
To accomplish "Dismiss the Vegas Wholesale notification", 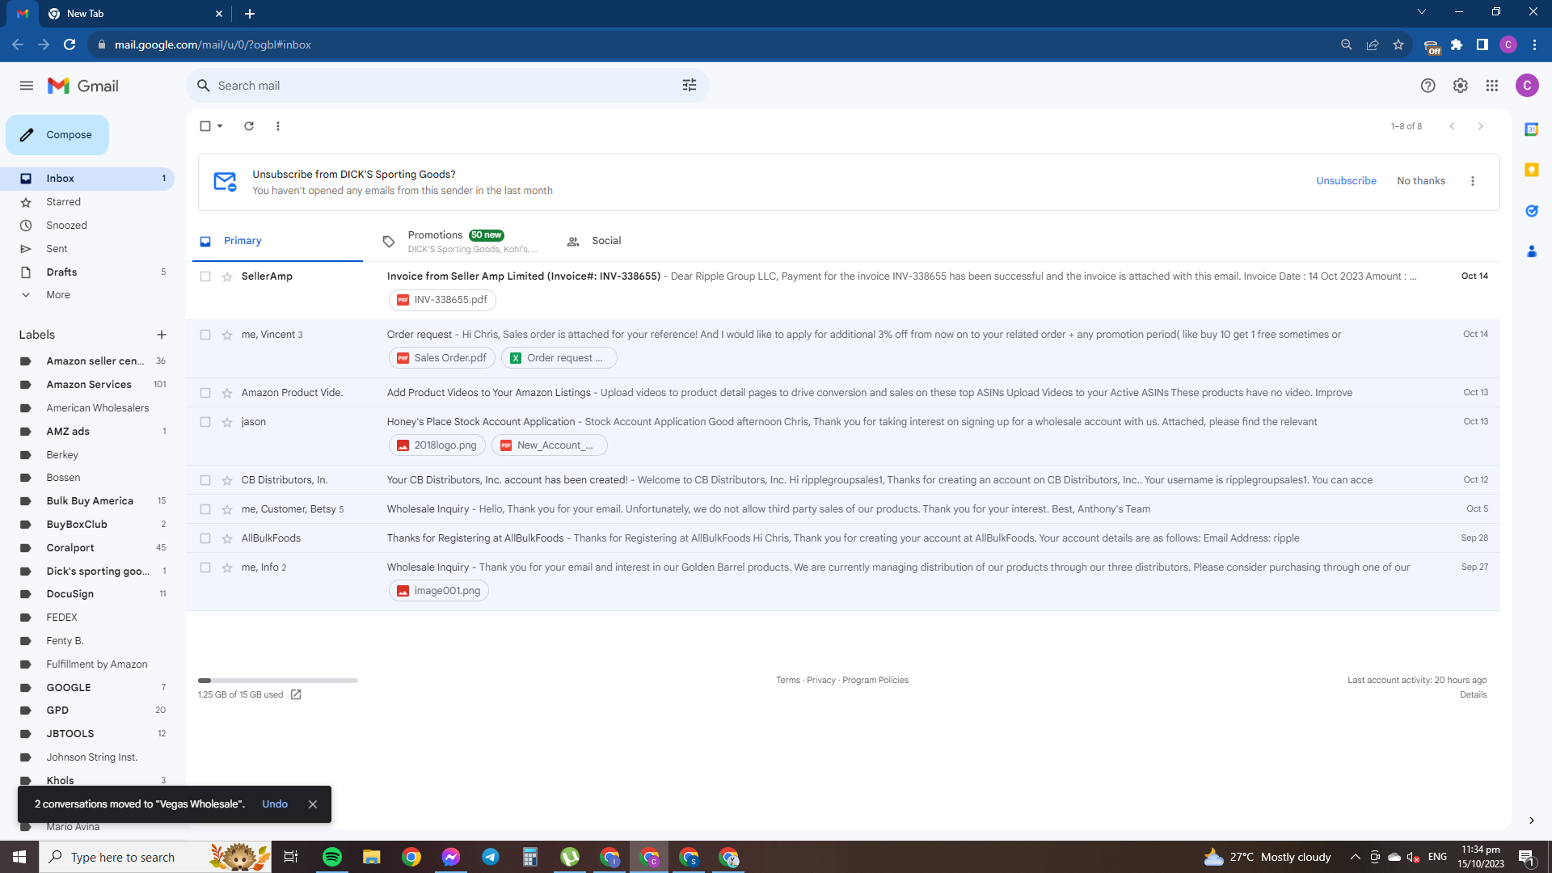I will click(x=313, y=804).
